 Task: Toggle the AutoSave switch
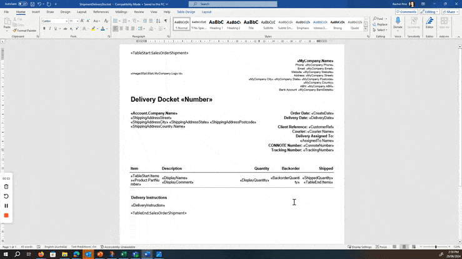pyautogui.click(x=25, y=4)
